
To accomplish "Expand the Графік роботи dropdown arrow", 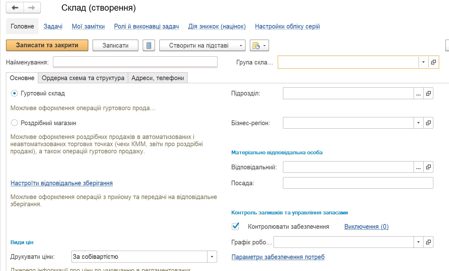I will point(418,242).
